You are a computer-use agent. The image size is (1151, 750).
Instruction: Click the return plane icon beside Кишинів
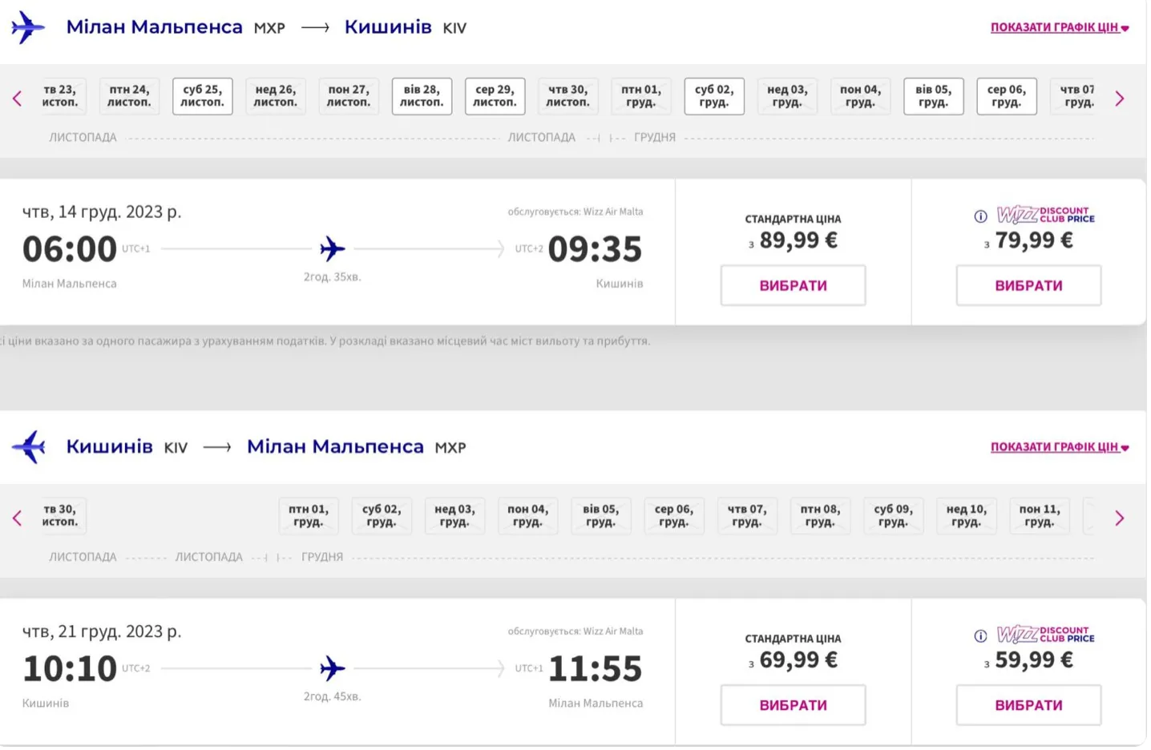point(30,447)
